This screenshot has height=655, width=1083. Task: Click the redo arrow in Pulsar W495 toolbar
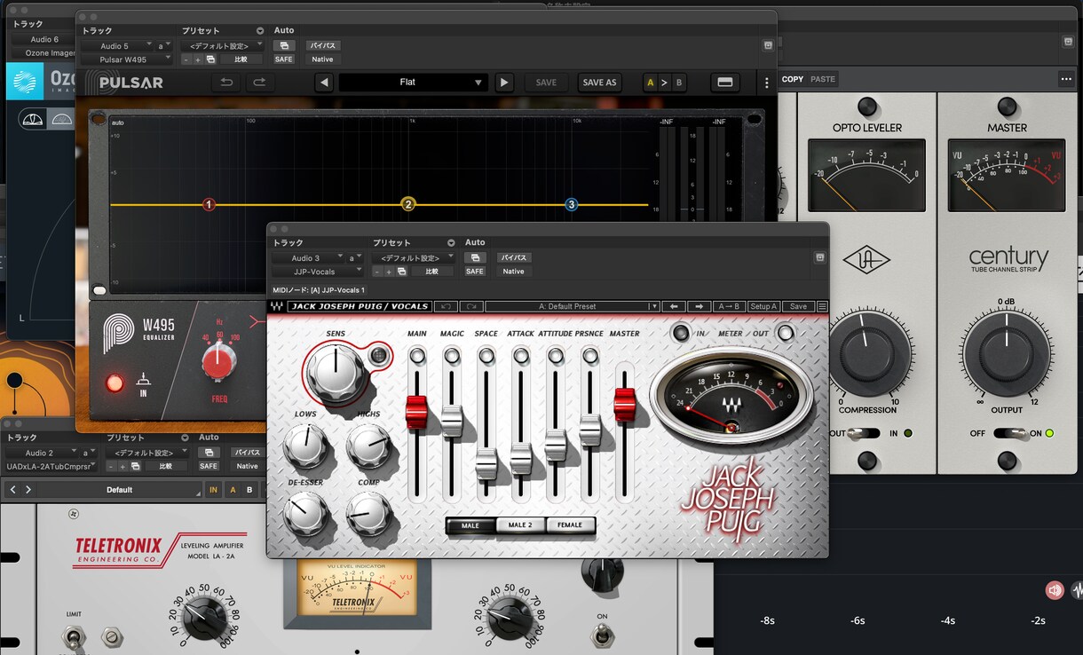click(259, 83)
